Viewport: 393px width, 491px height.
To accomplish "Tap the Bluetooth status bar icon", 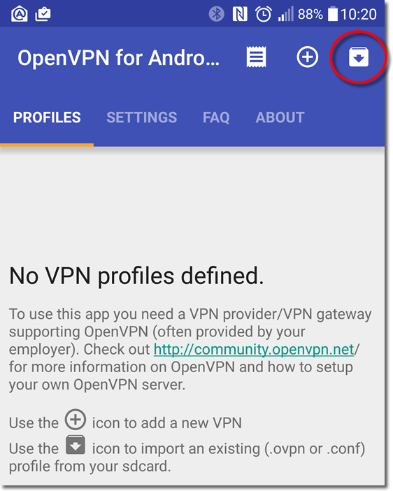I will pos(217,14).
